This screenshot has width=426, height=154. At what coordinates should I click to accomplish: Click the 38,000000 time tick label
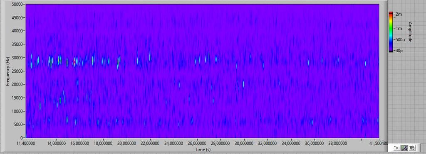coord(338,142)
